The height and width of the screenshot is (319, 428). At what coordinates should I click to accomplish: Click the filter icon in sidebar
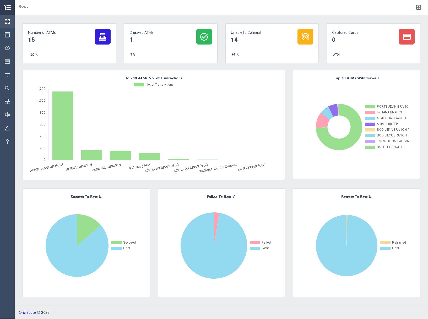pyautogui.click(x=7, y=75)
